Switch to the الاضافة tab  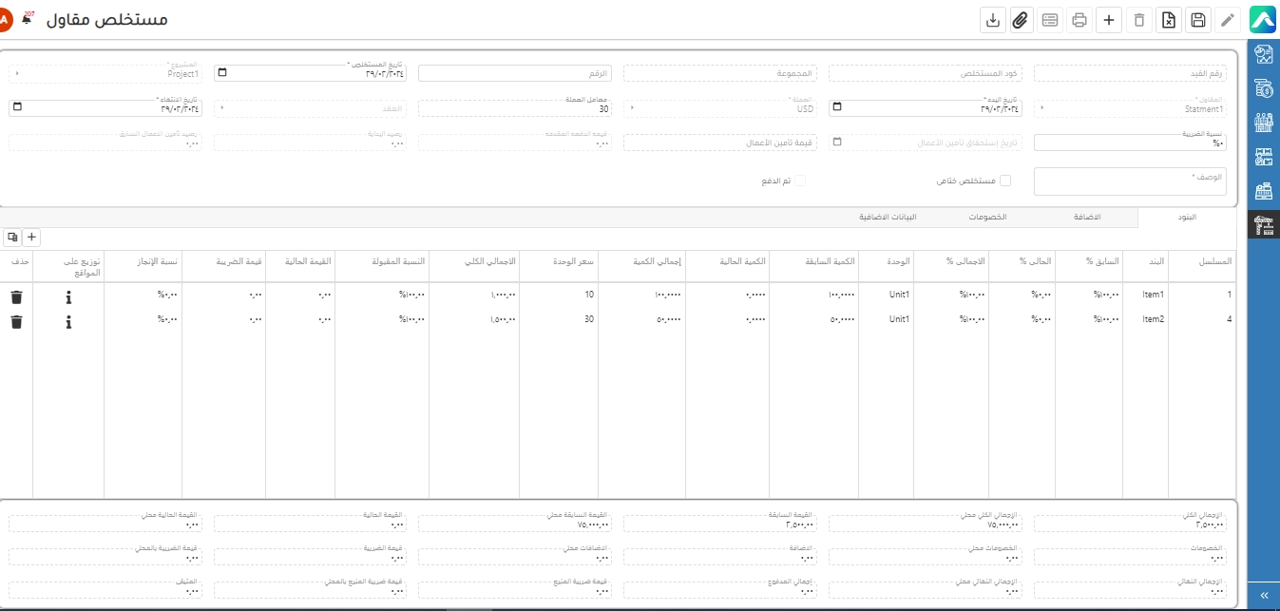point(1085,218)
